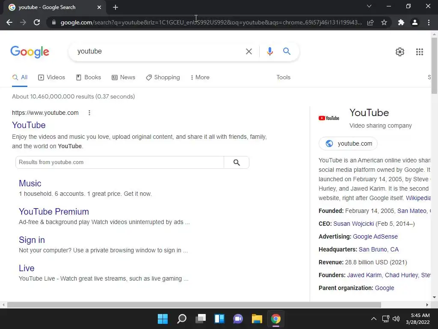The width and height of the screenshot is (438, 329).
Task: Reload the page with the refresh icon
Action: point(37,22)
